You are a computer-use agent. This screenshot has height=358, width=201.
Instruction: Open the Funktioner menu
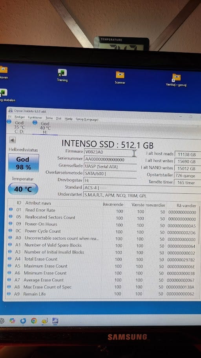pyautogui.click(x=35, y=117)
